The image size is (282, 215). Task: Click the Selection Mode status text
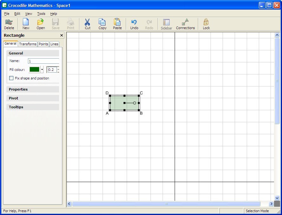point(257,211)
